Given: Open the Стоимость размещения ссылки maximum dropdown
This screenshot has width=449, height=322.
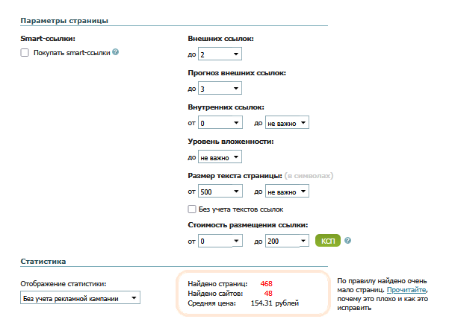Looking at the screenshot, I should click(287, 241).
